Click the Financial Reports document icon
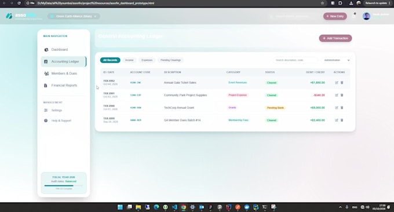This screenshot has width=394, height=212. [x=45, y=85]
